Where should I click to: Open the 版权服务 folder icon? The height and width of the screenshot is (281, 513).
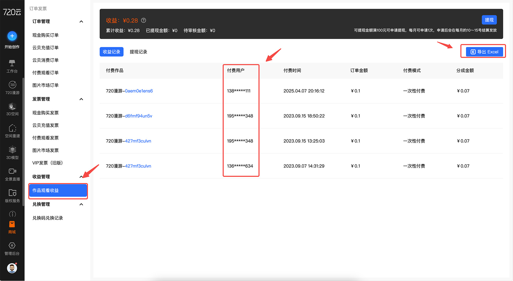12,193
